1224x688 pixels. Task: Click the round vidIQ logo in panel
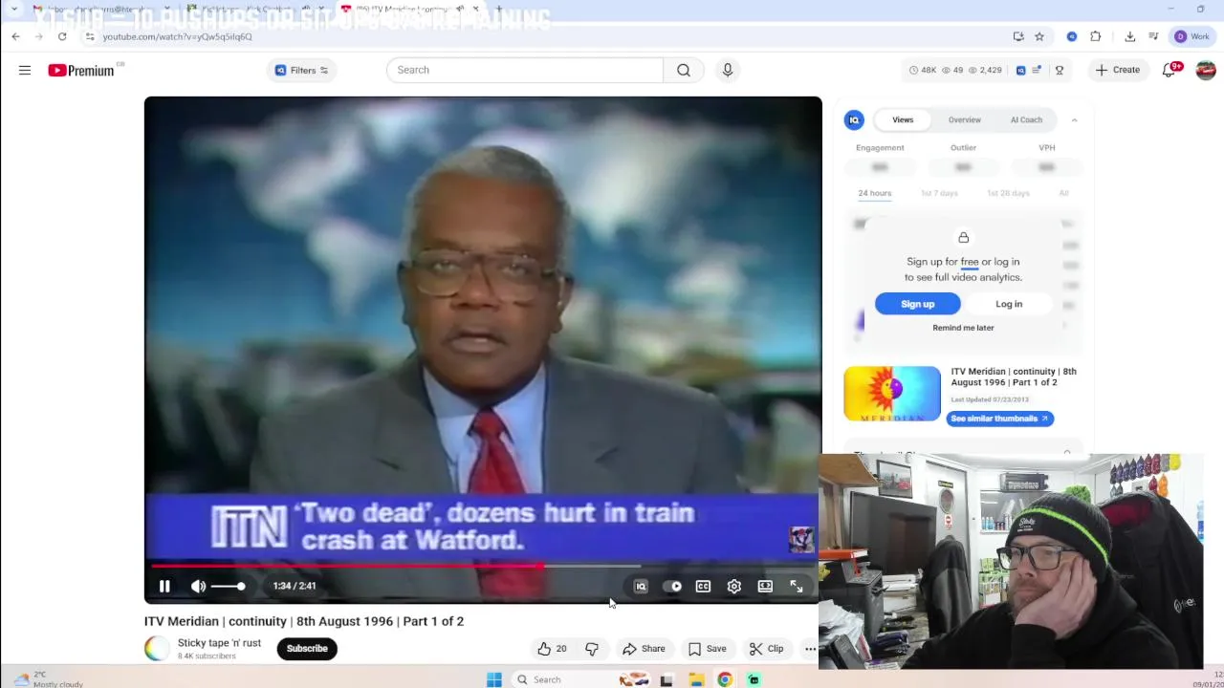click(x=854, y=119)
